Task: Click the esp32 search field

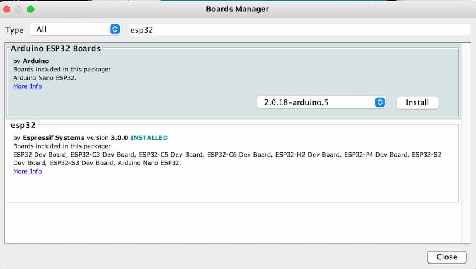Action: [x=300, y=30]
